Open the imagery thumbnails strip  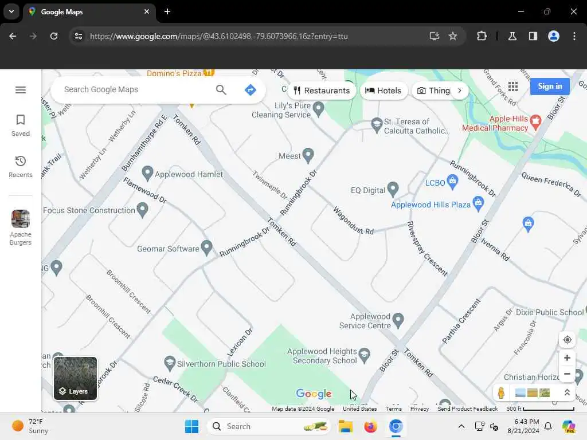[533, 392]
